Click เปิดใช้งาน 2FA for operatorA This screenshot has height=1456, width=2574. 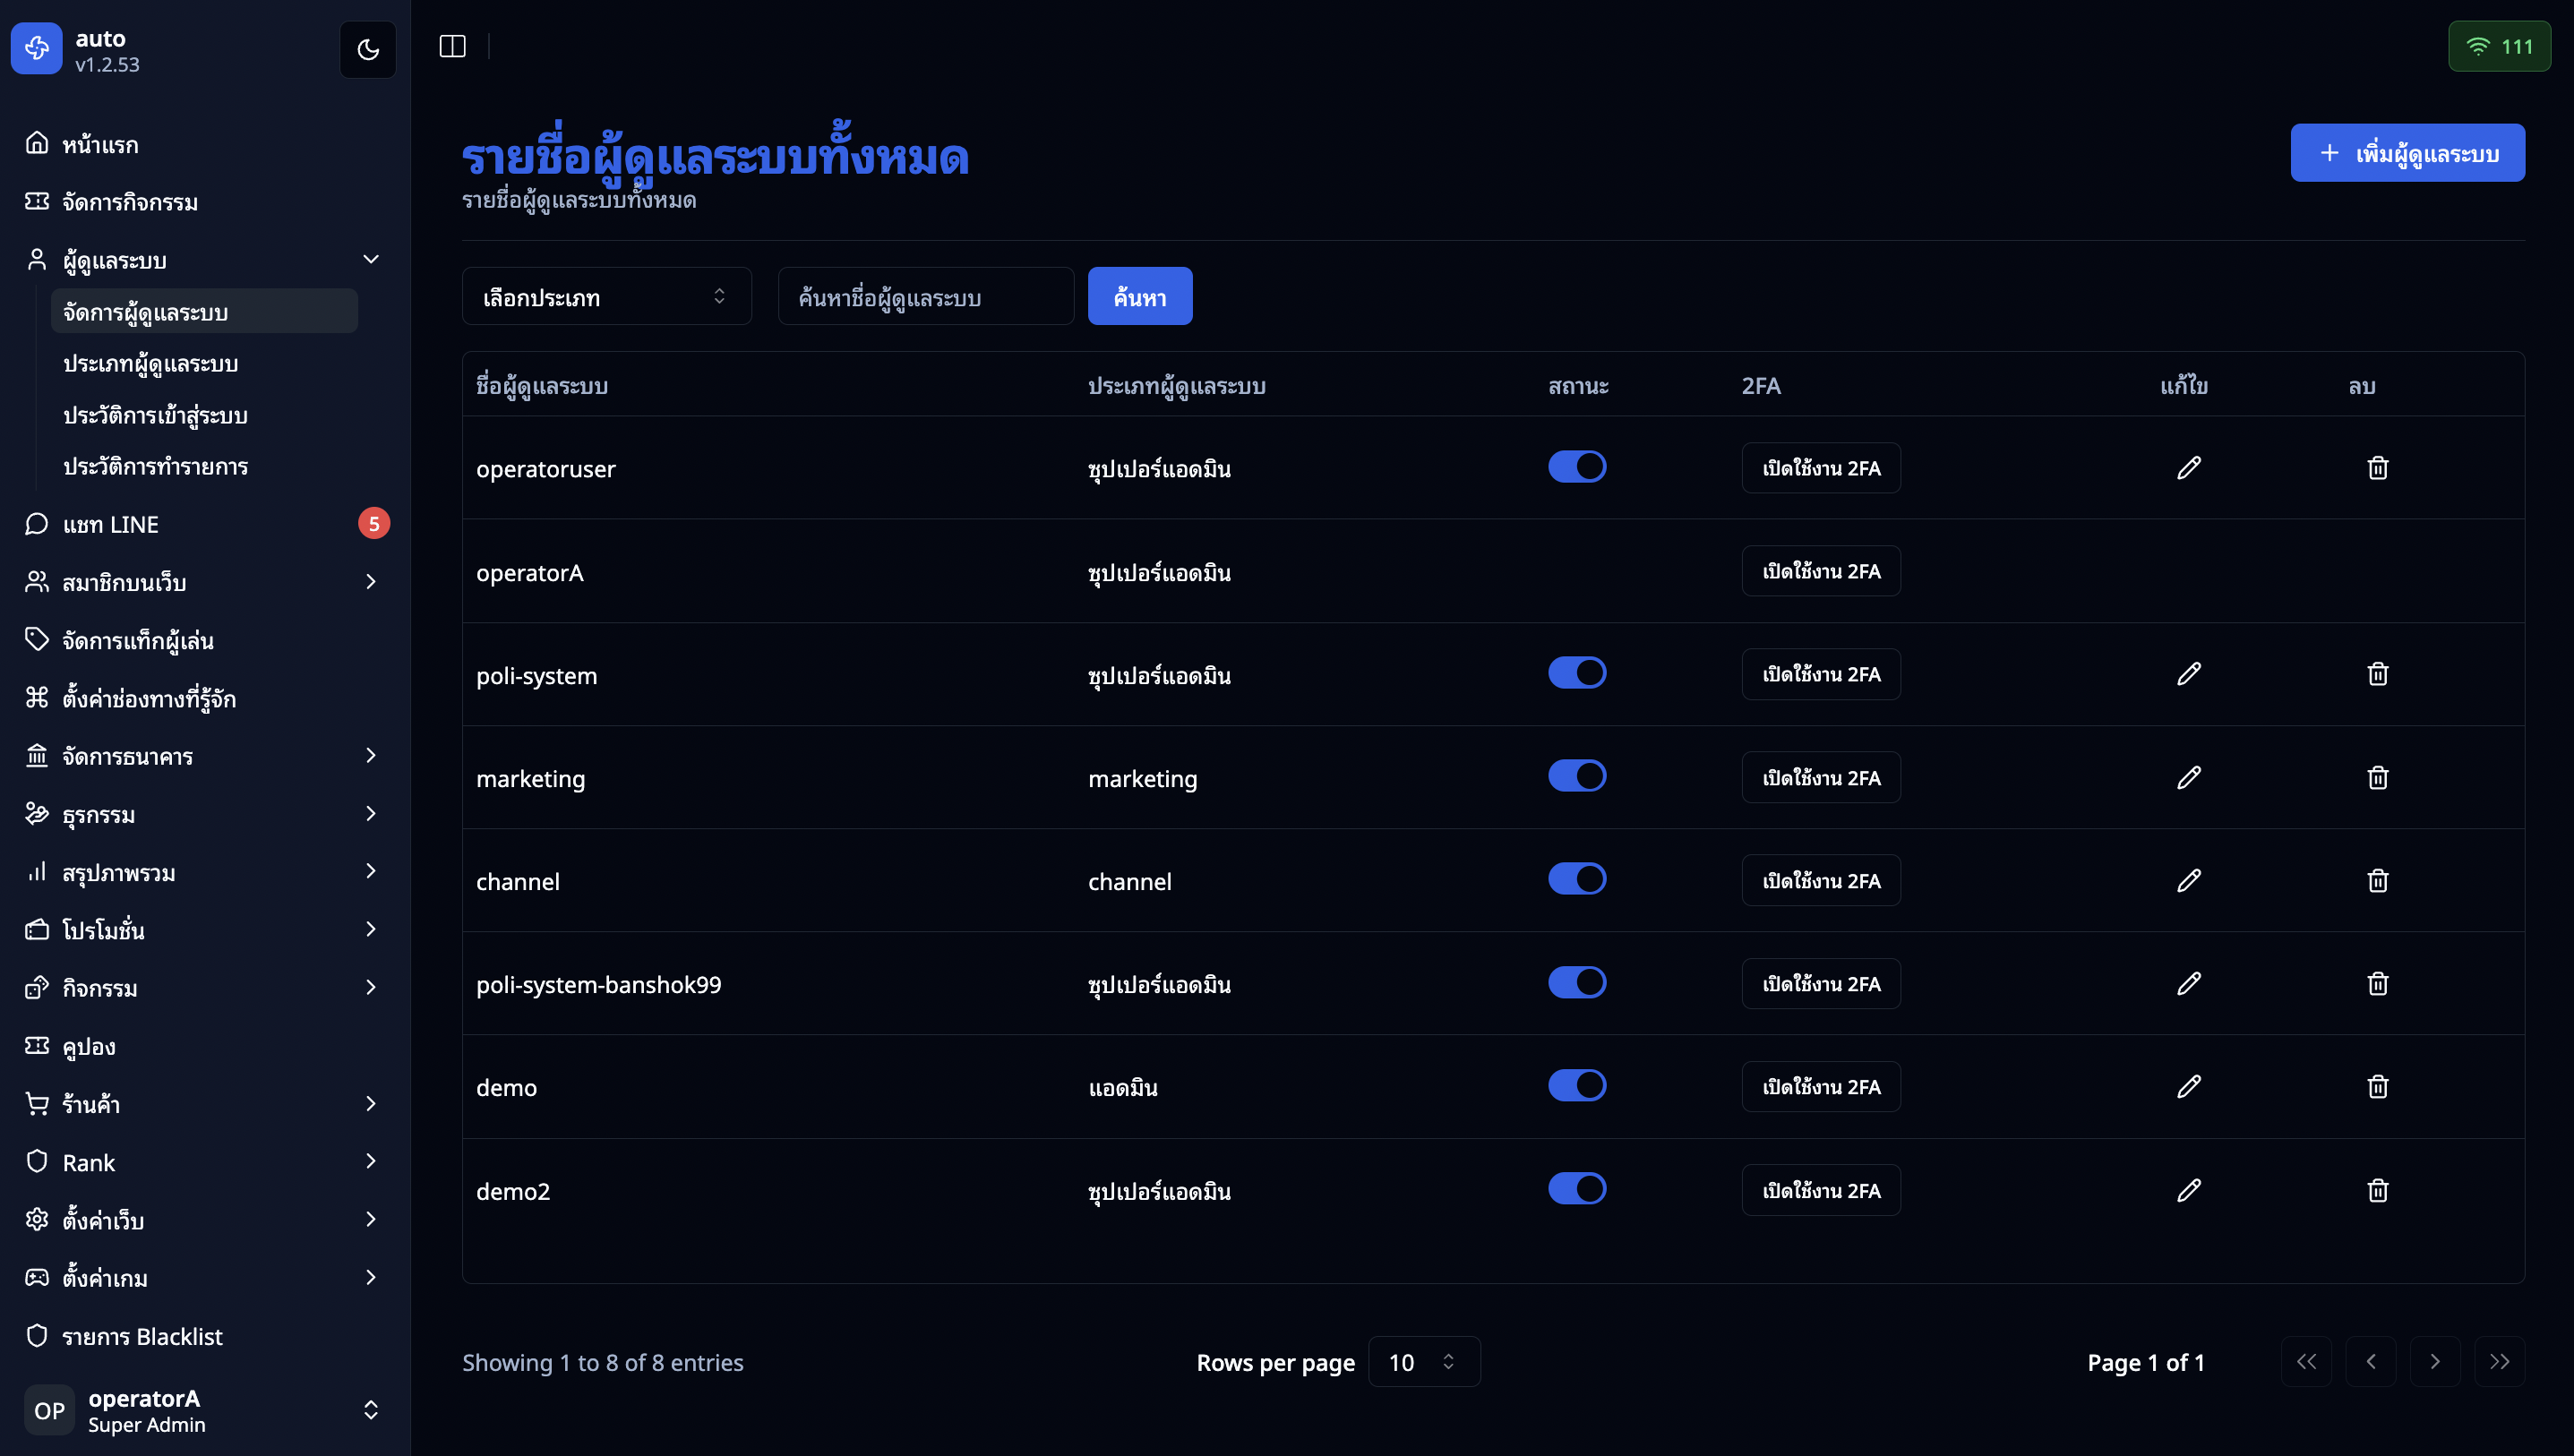pyautogui.click(x=1820, y=571)
